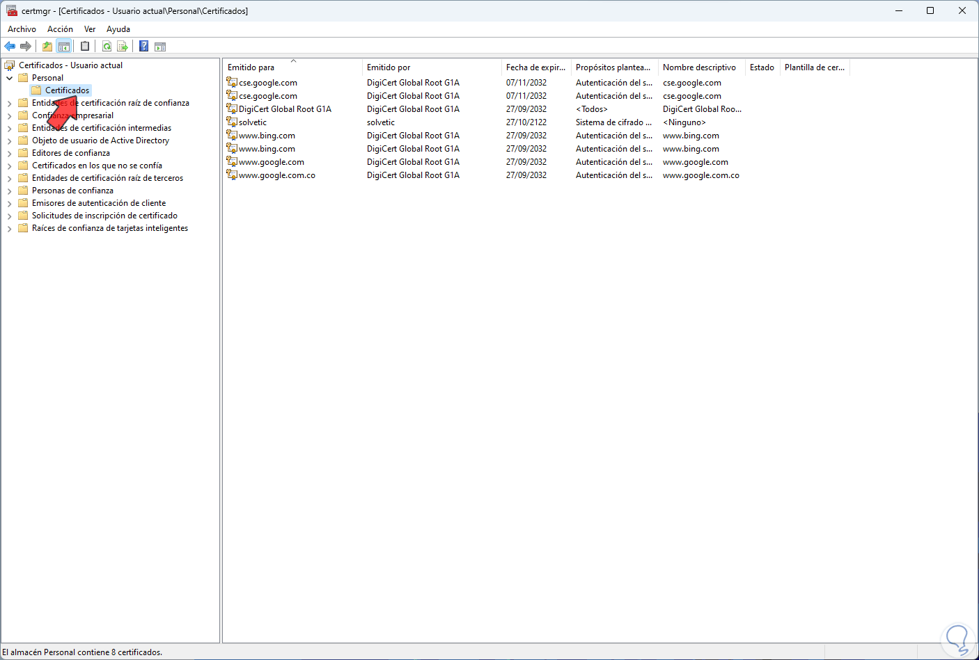Expand Entidades de certificación raíz de terceros
The height and width of the screenshot is (660, 979).
pos(10,178)
